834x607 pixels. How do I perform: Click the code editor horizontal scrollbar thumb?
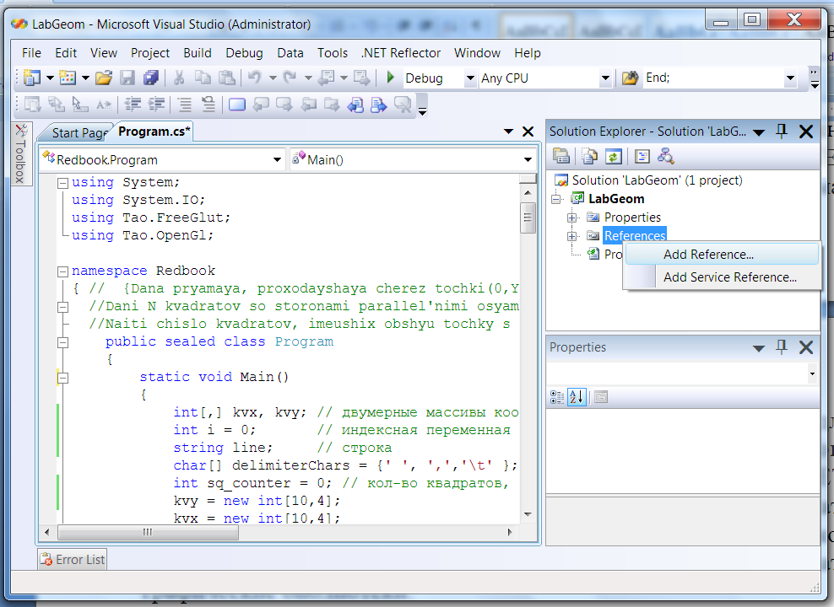pyautogui.click(x=148, y=532)
